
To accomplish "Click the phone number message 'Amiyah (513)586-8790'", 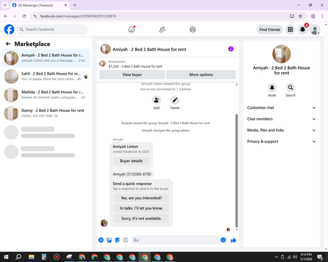I will 132,174.
